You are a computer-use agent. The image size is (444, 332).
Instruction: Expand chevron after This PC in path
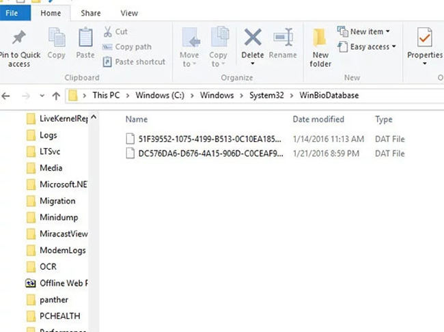click(128, 96)
